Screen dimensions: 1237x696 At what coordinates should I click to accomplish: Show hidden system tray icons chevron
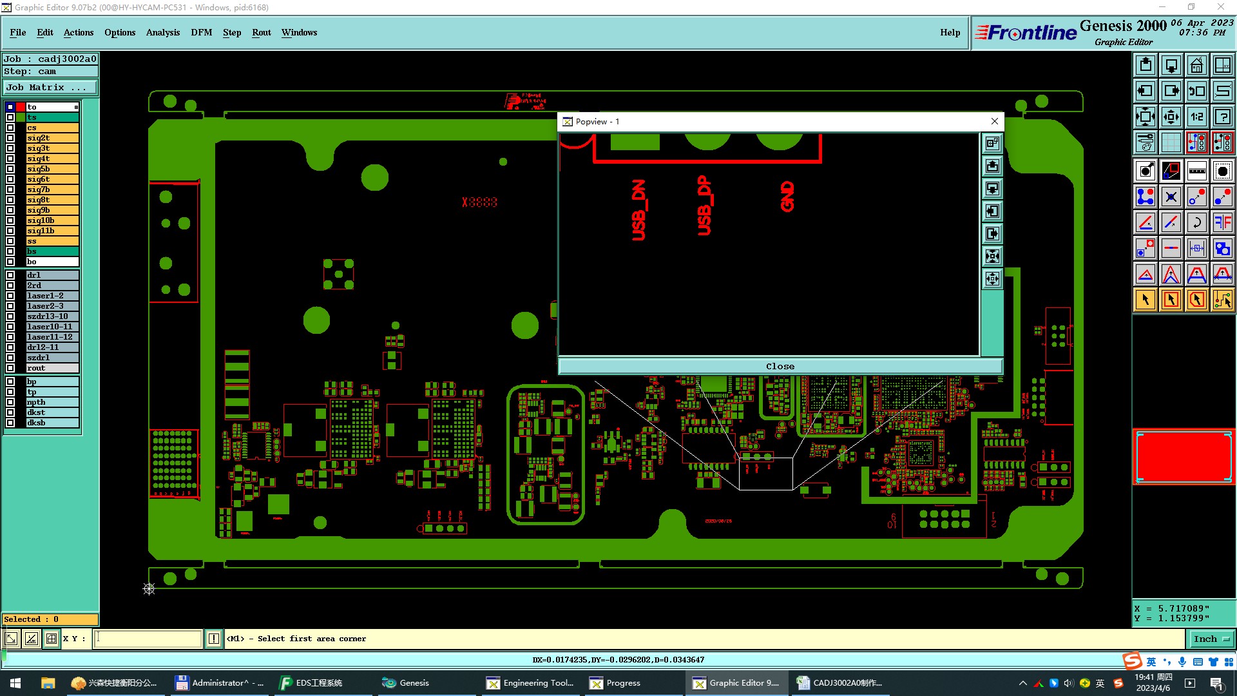[1022, 683]
